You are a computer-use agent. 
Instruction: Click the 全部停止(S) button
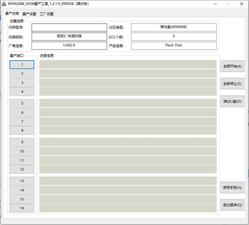click(x=232, y=84)
